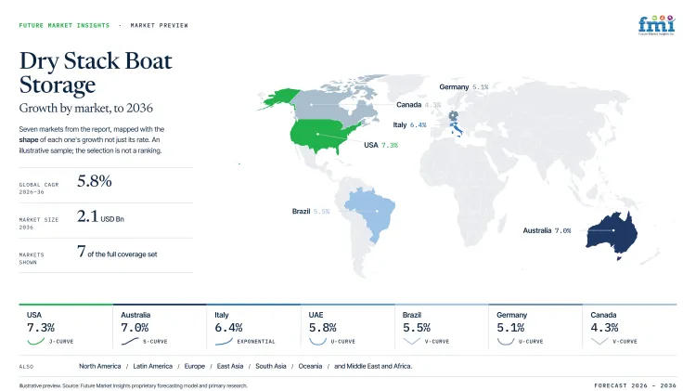Click the 5.8% UAE card value
The width and height of the screenshot is (696, 391).
pyautogui.click(x=323, y=328)
